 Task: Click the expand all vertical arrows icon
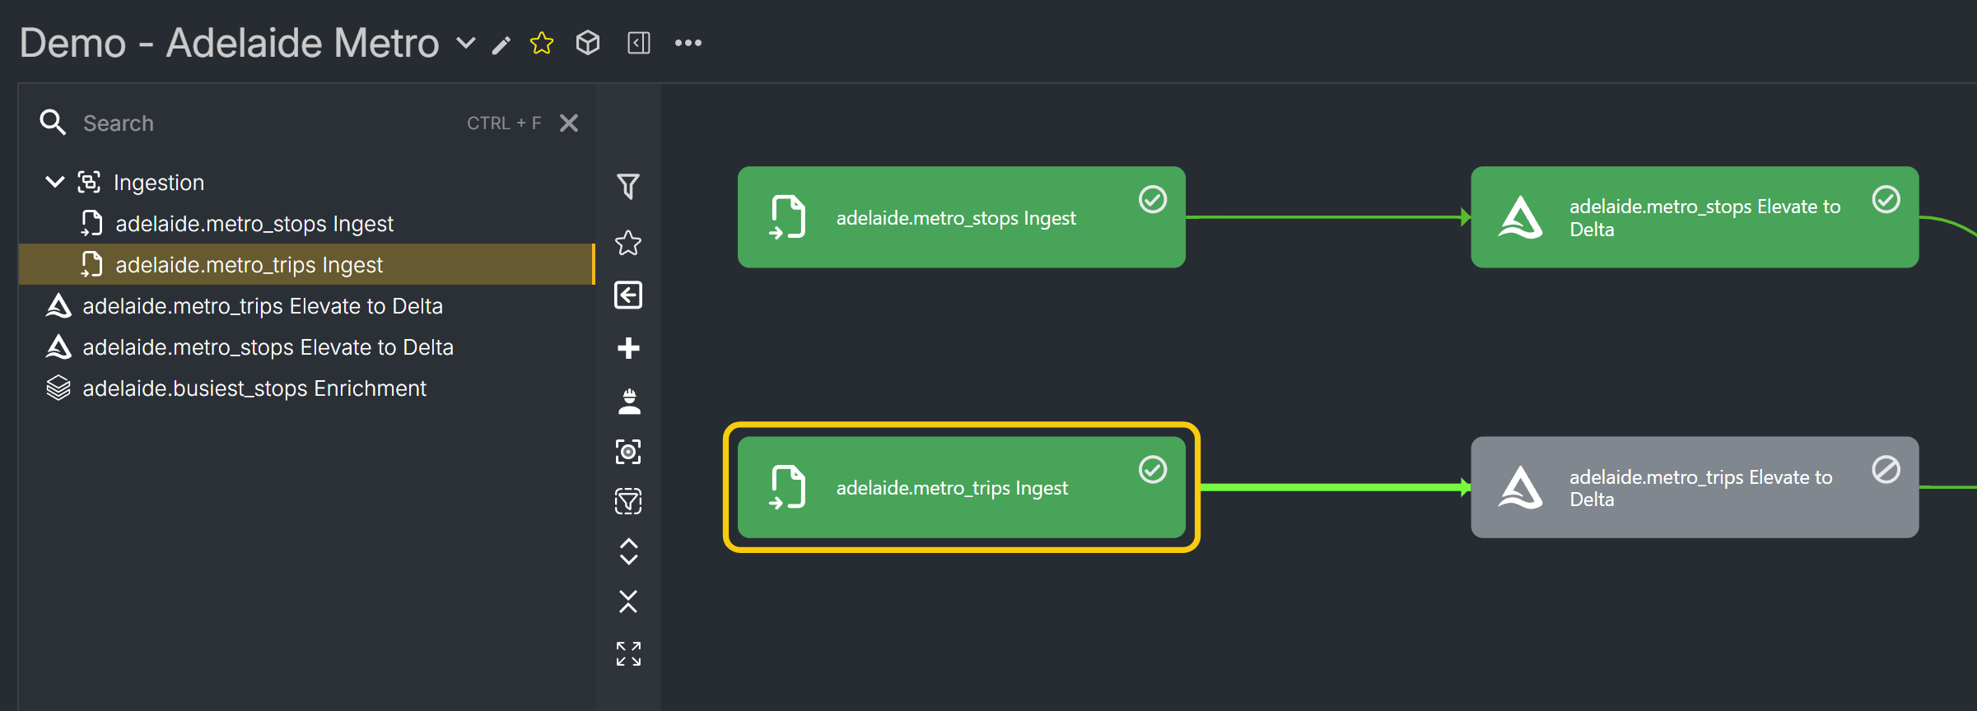coord(628,551)
